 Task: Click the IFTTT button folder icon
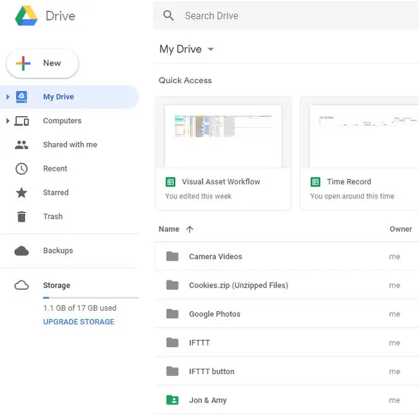click(172, 371)
